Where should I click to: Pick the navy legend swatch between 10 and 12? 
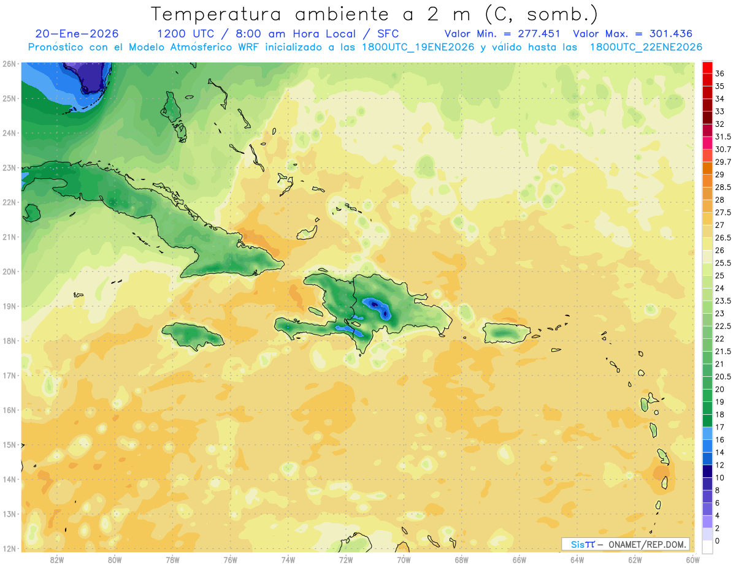click(x=707, y=471)
